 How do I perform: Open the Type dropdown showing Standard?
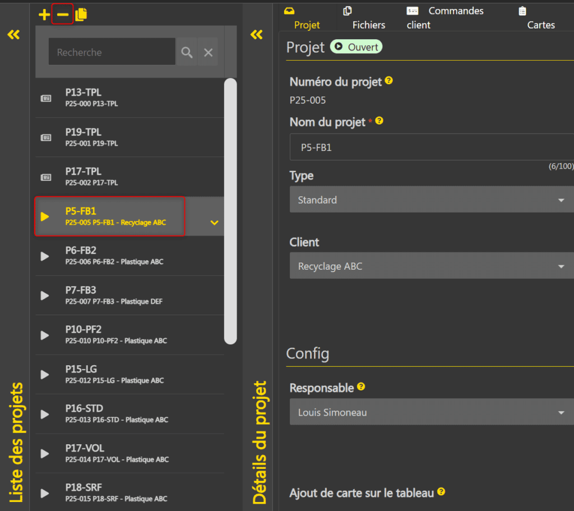(x=432, y=200)
